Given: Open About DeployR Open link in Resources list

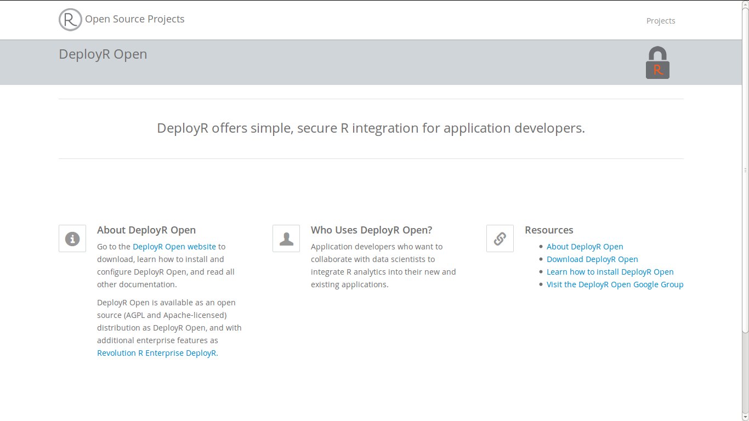Looking at the screenshot, I should [x=585, y=247].
